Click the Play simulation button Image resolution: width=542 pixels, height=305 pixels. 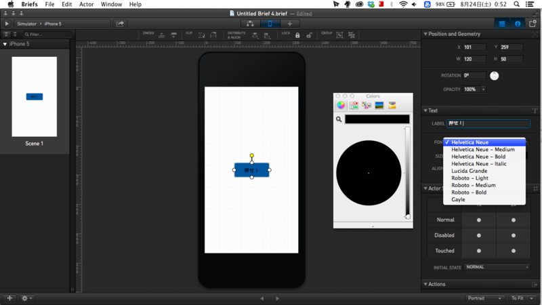[x=7, y=24]
